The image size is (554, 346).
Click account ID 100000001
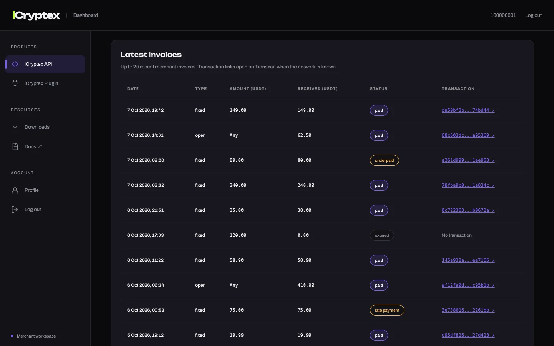(503, 15)
